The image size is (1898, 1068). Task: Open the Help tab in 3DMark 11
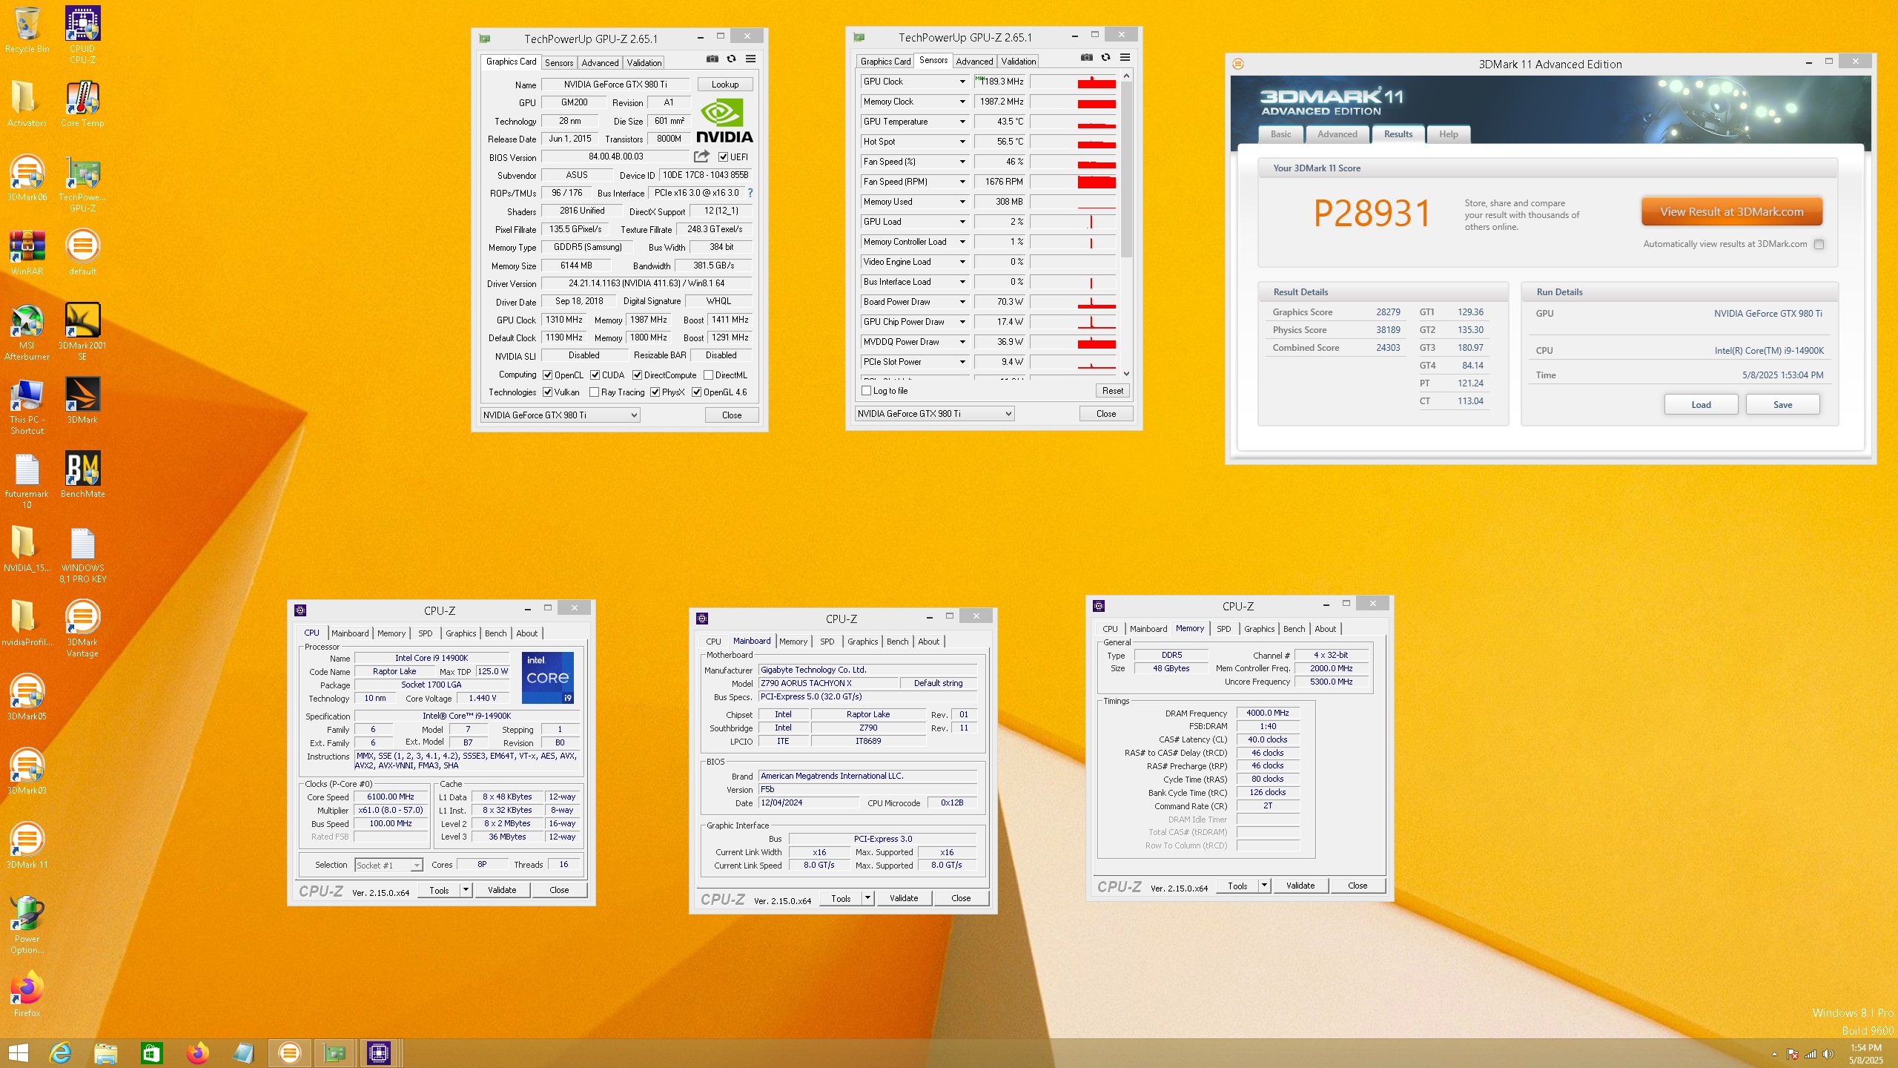click(x=1448, y=134)
